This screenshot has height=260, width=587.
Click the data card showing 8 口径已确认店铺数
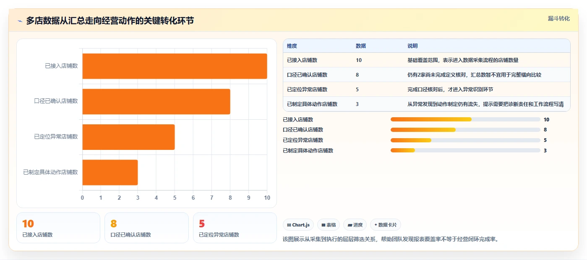point(146,228)
